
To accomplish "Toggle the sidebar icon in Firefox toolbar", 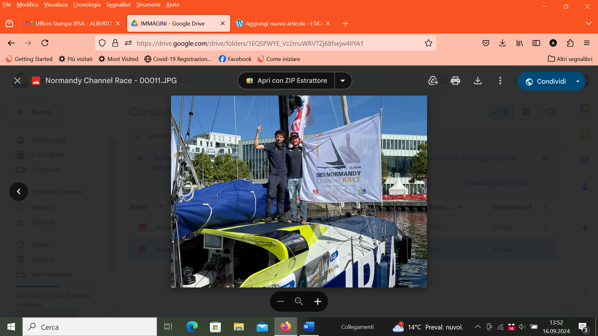I will 536,43.
